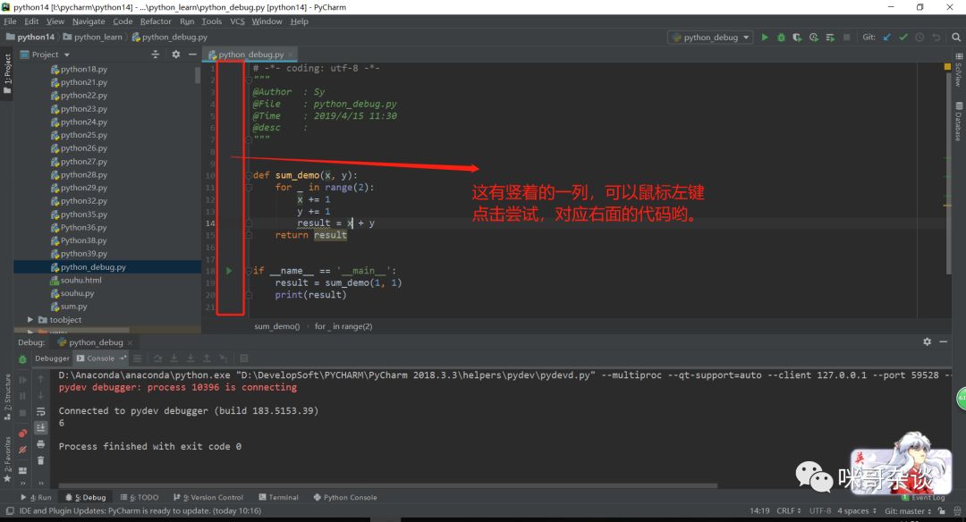This screenshot has height=522, width=966.
Task: Toggle Mute Breakpoints icon
Action: coord(22,450)
